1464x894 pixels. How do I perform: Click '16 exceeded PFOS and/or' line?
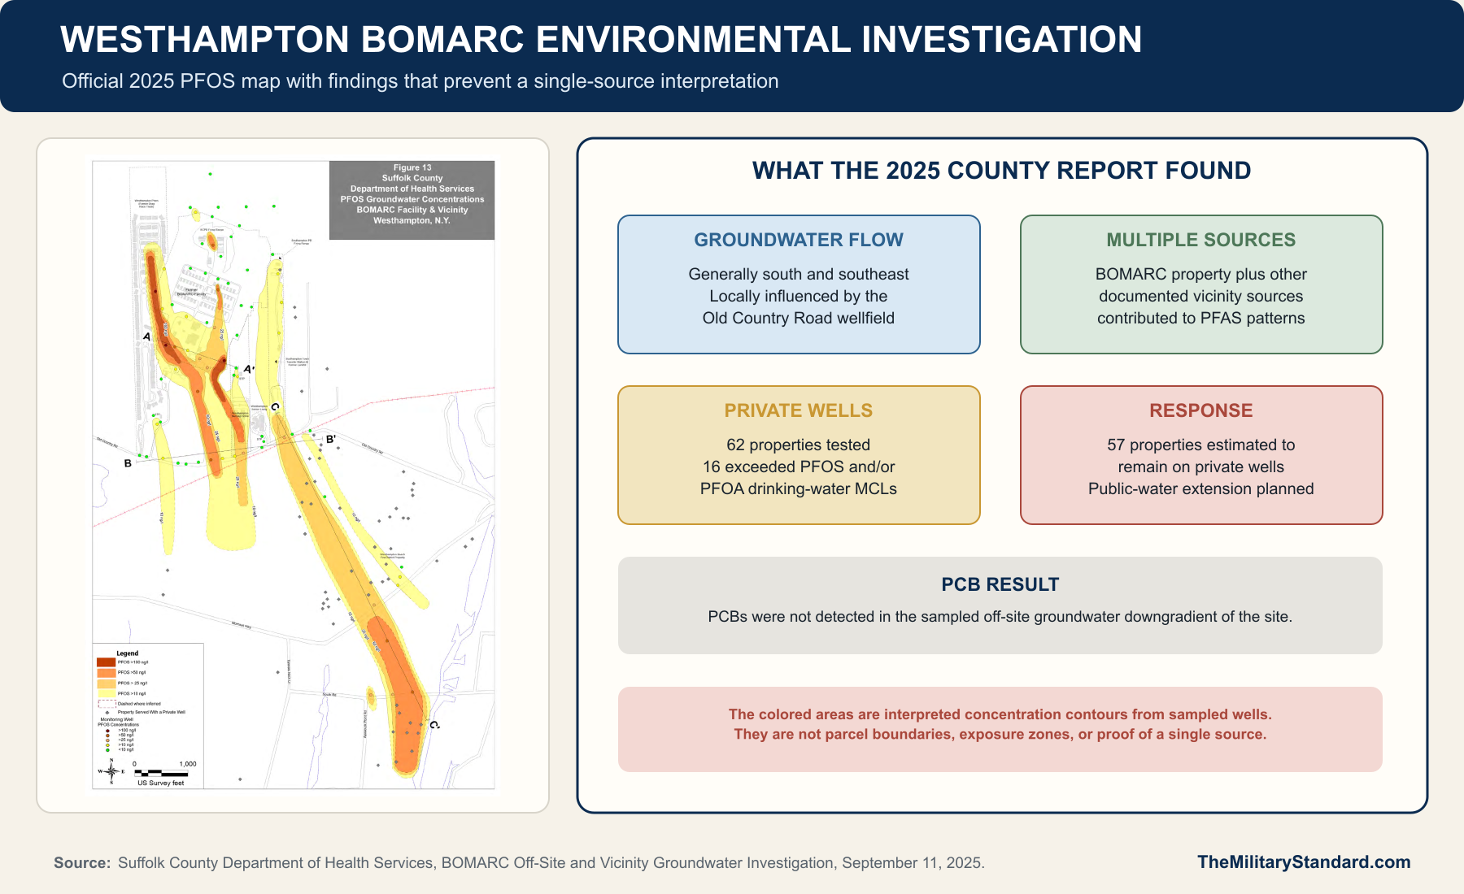(799, 467)
